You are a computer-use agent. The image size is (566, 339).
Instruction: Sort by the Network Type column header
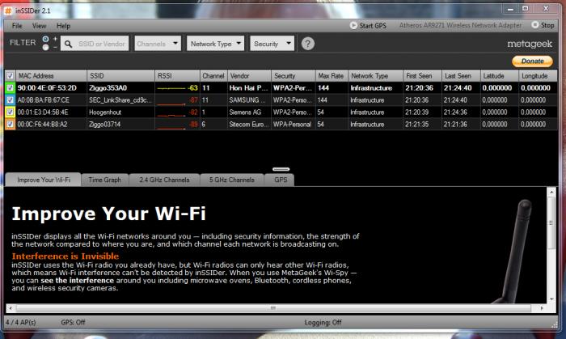376,76
